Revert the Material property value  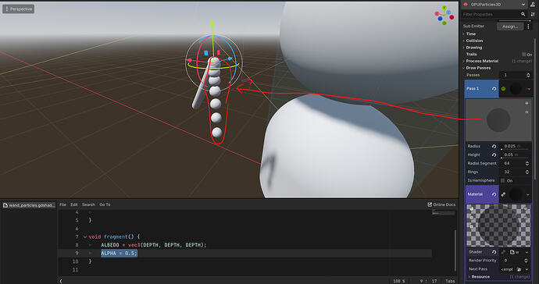494,194
